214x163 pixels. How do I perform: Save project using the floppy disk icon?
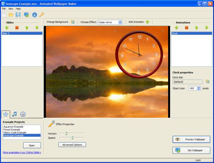18,15
